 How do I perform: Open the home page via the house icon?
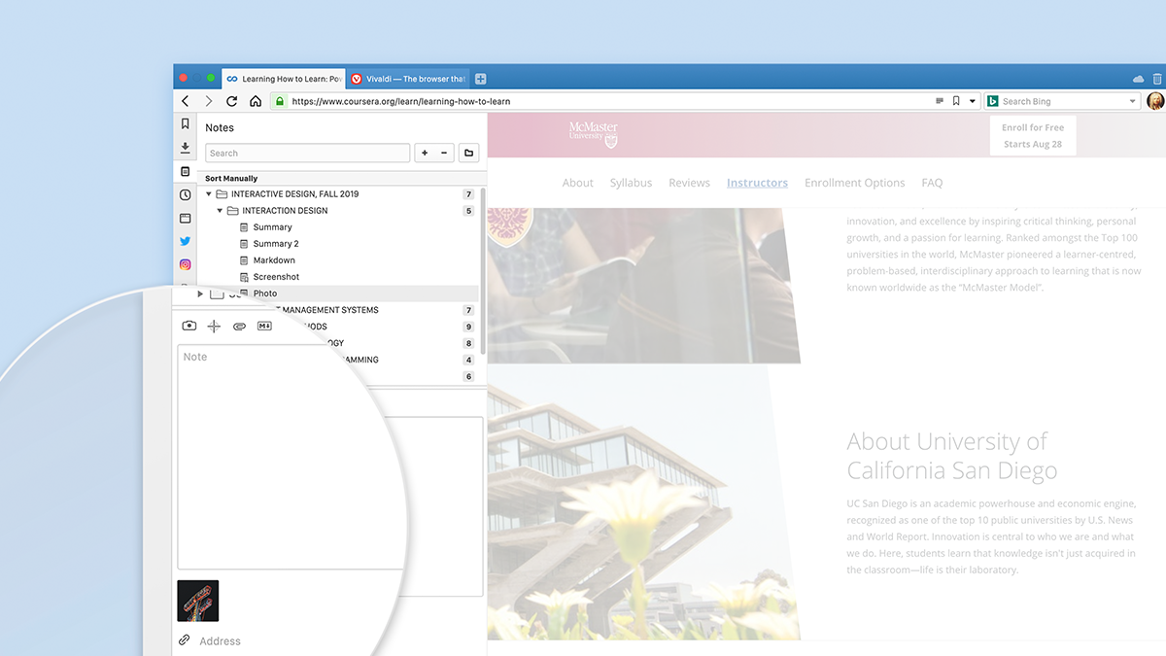256,101
